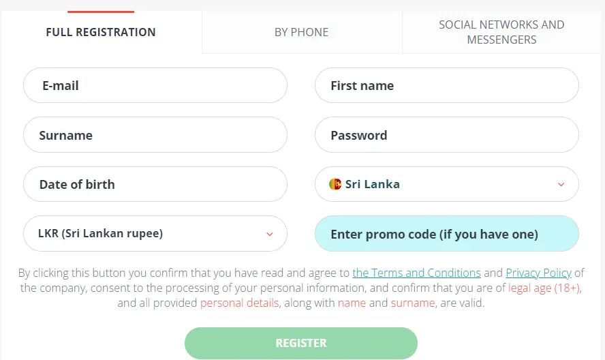
Task: Click the Password field
Action: [446, 135]
